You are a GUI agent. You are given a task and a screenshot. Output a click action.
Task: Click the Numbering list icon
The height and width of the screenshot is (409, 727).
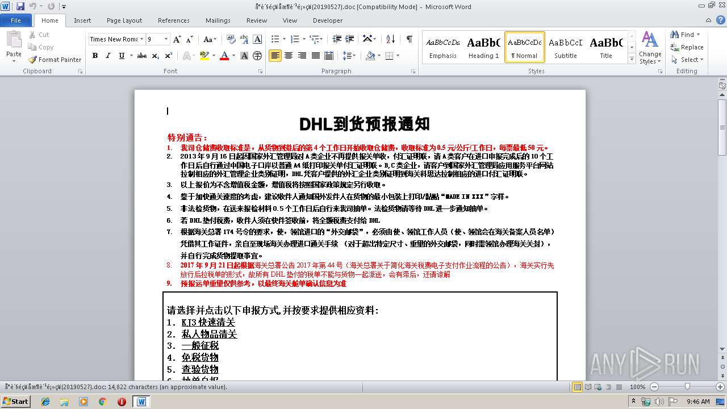click(294, 39)
